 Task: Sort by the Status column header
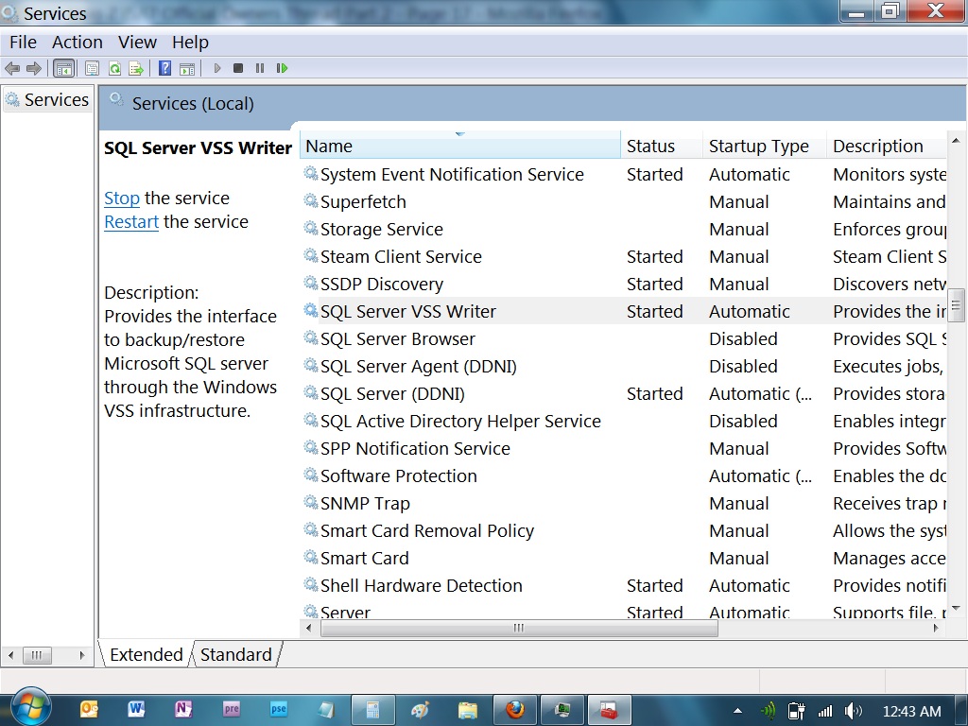pyautogui.click(x=661, y=147)
